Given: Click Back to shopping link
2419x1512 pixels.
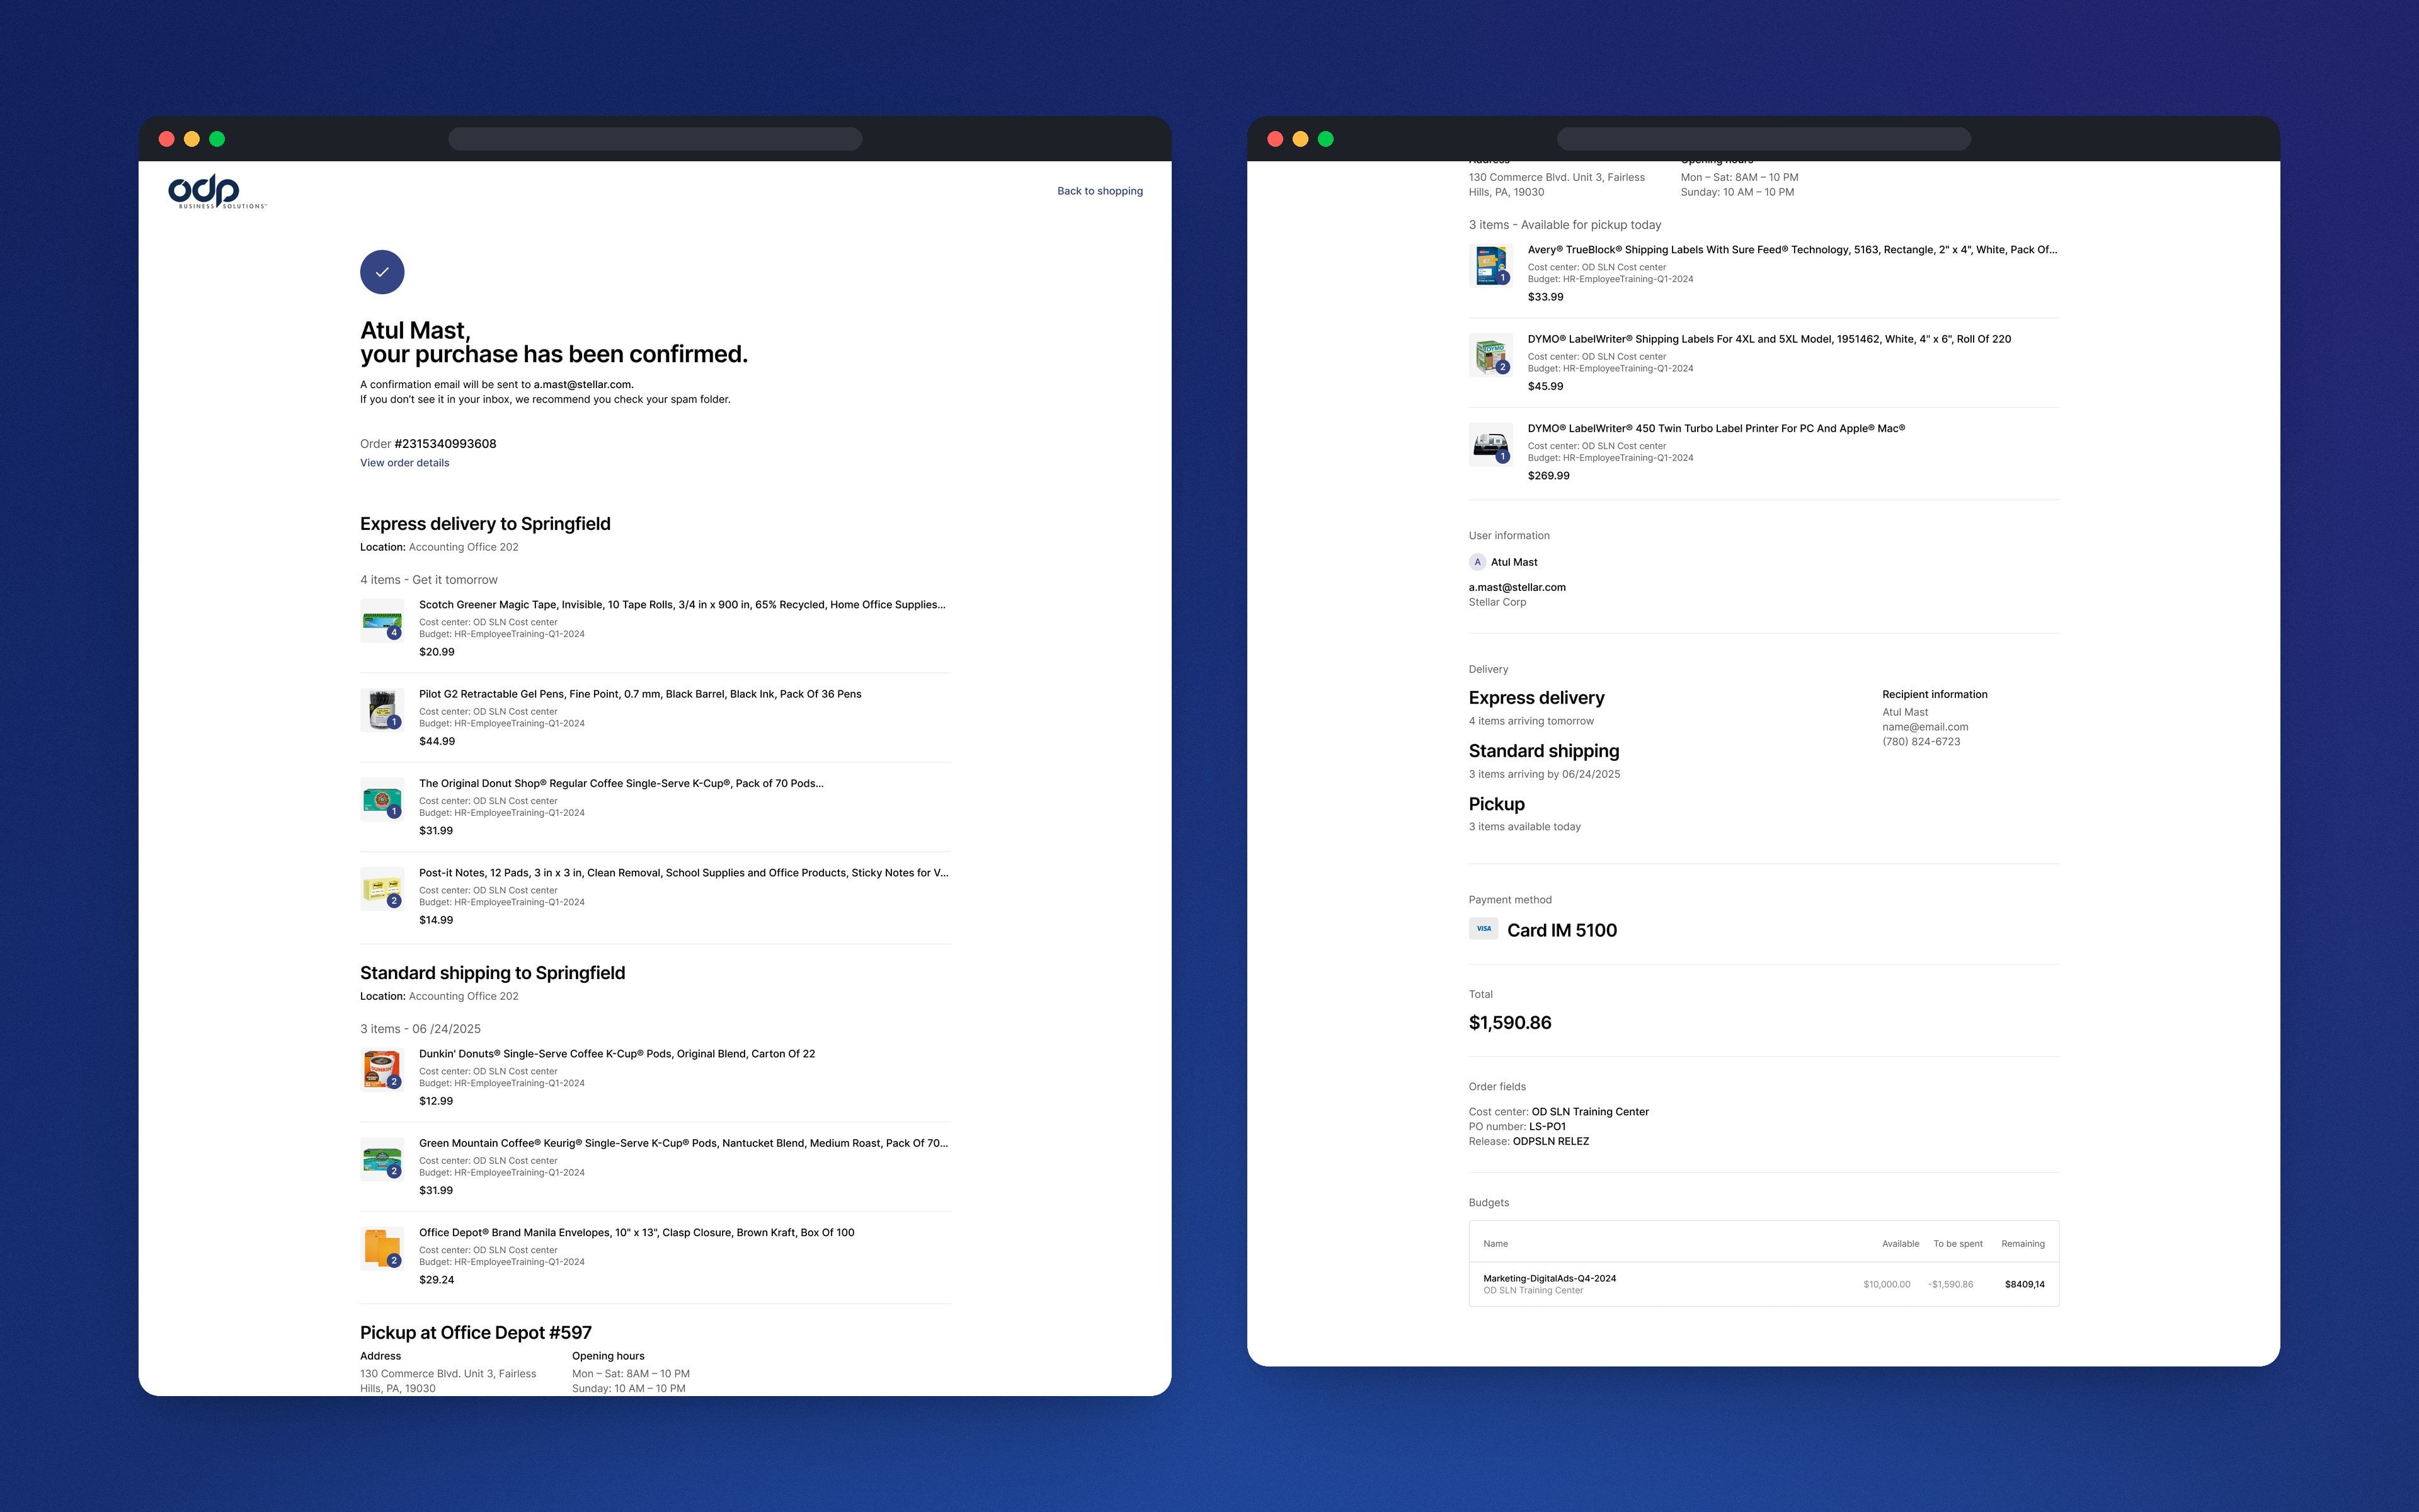Looking at the screenshot, I should coord(1099,191).
